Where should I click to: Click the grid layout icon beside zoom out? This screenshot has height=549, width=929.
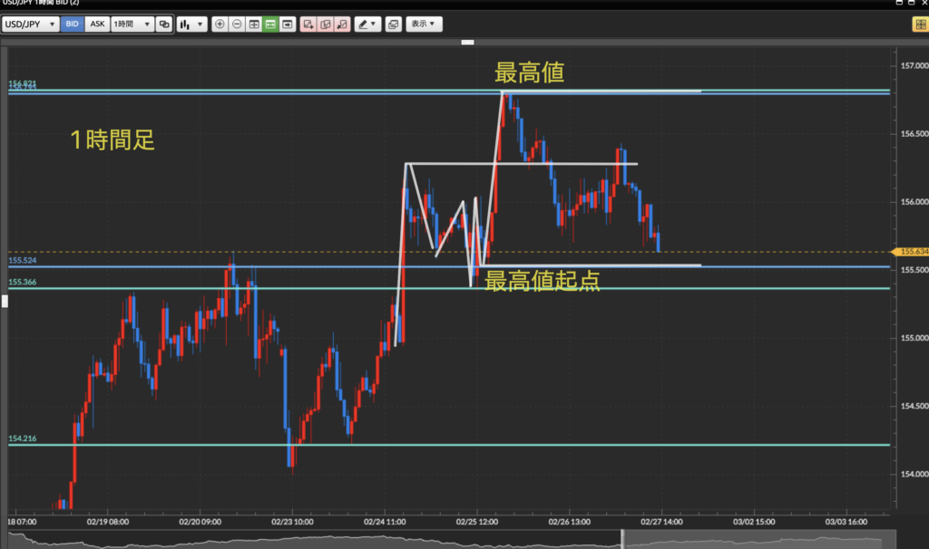point(254,24)
